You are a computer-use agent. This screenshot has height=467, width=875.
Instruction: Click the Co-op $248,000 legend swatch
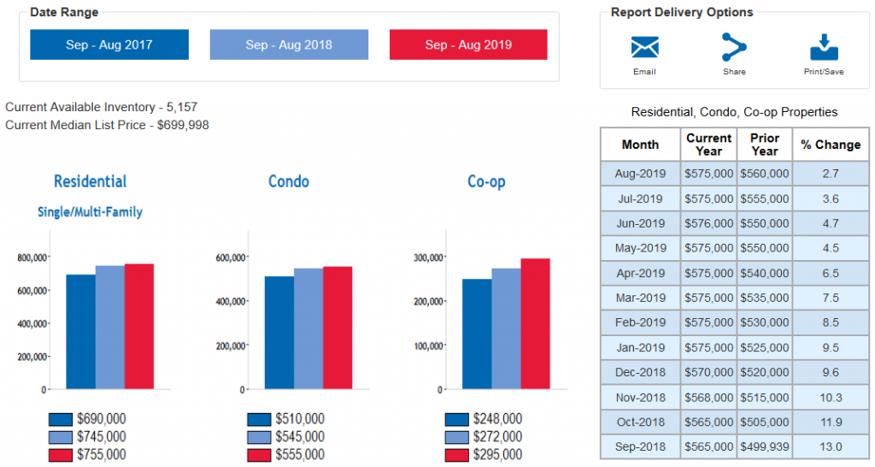click(x=457, y=419)
